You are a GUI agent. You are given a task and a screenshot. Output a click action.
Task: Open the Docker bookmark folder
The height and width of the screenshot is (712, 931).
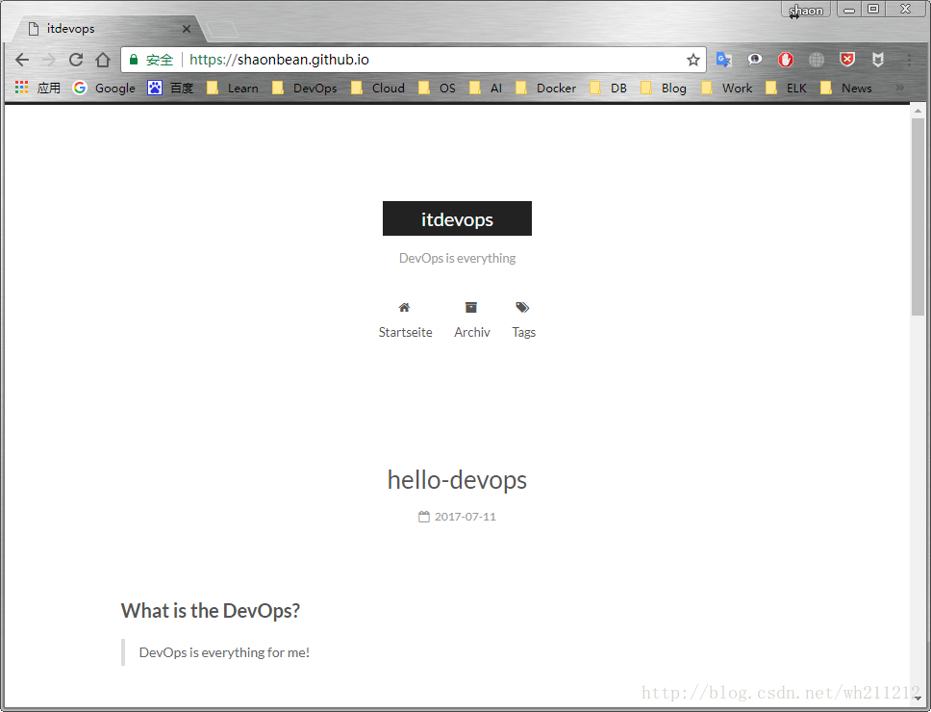545,88
